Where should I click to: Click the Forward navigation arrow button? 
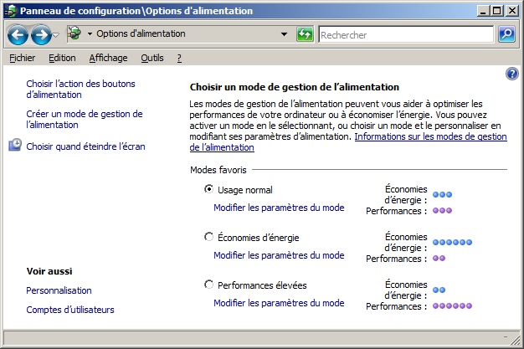[40, 35]
